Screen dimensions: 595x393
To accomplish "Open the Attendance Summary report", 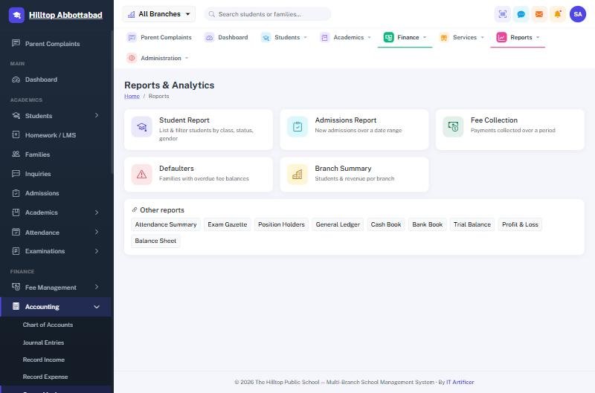I will [x=166, y=224].
